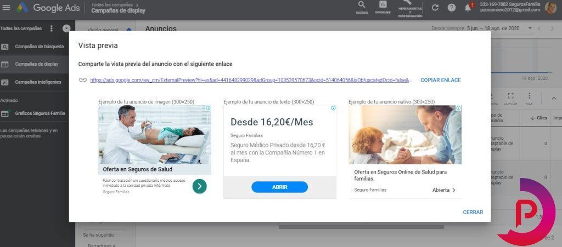
Task: Click the ABRIR button in text ad
Action: (x=279, y=187)
